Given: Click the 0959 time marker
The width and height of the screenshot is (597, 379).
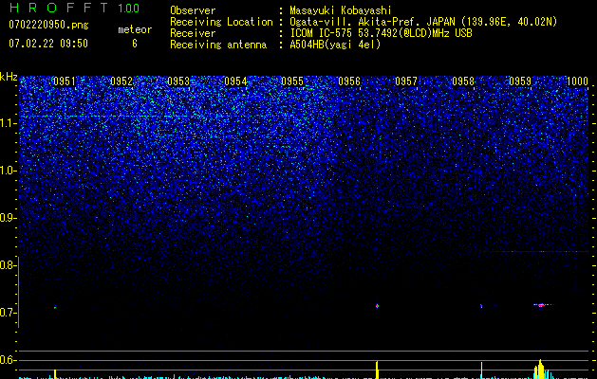Looking at the screenshot, I should click(x=520, y=81).
